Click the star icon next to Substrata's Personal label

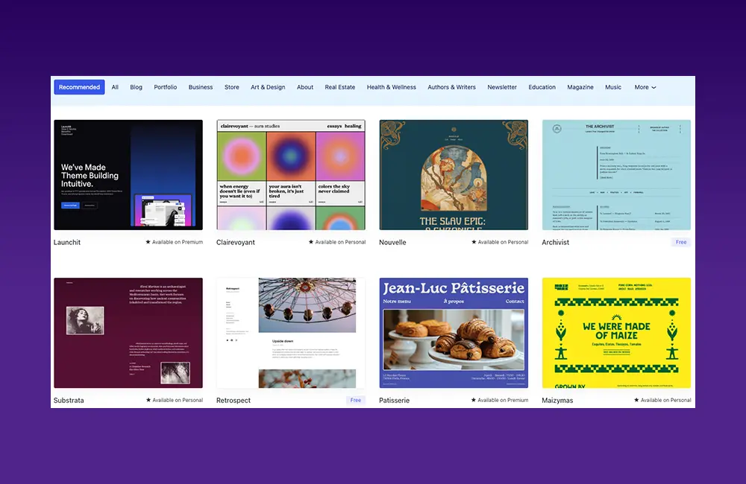[x=148, y=400]
